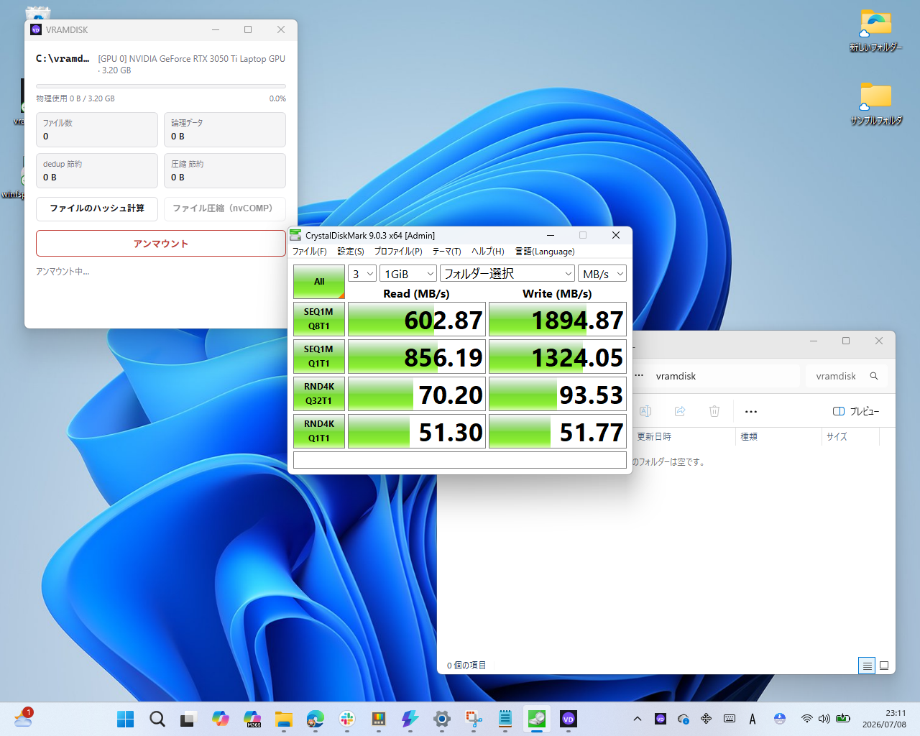Open Snipping Tool from the taskbar
This screenshot has height=736, width=920.
pos(474,719)
